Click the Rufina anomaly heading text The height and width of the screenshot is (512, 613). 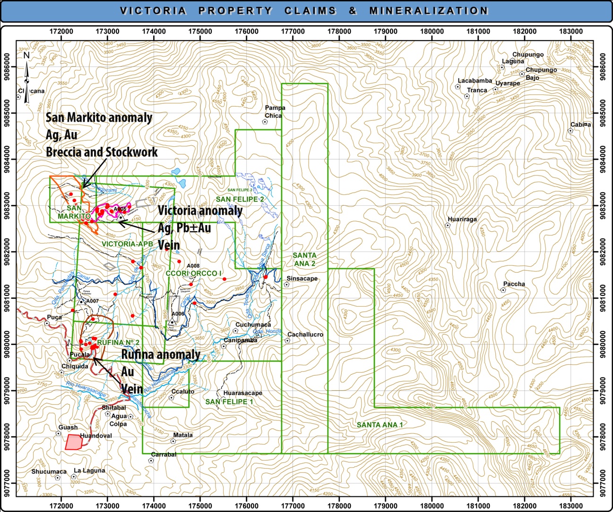161,354
